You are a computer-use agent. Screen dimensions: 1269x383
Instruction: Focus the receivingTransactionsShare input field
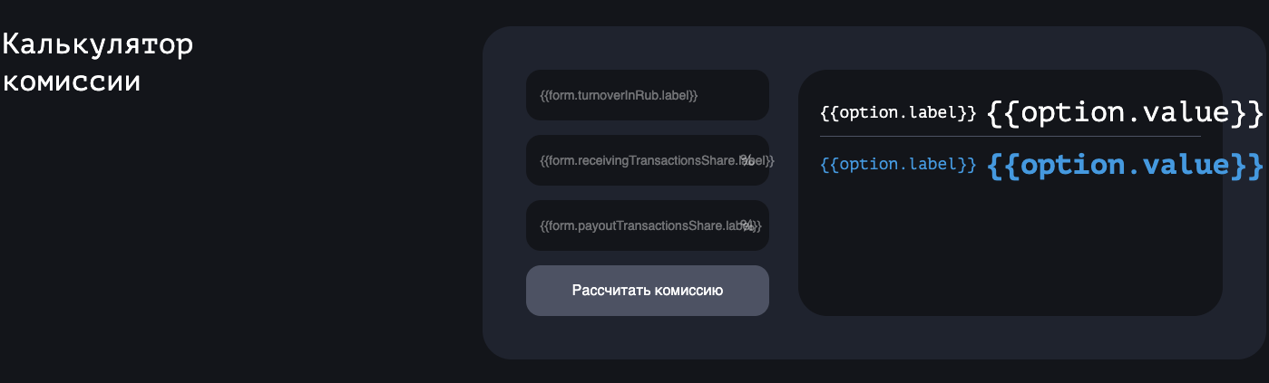click(635, 160)
